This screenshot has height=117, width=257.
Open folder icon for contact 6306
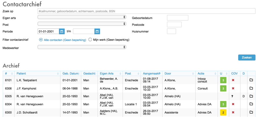(251, 88)
